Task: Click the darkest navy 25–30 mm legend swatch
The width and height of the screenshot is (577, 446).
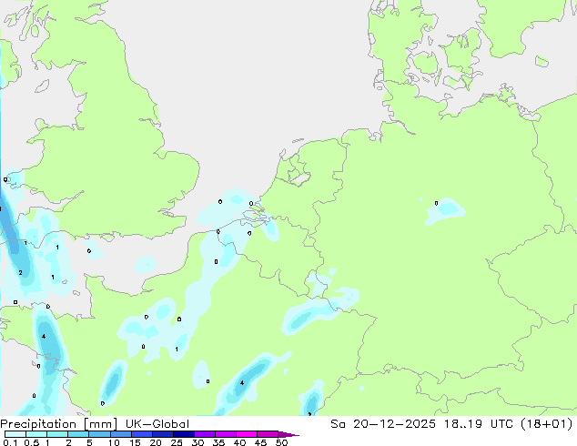Action: 183,434
